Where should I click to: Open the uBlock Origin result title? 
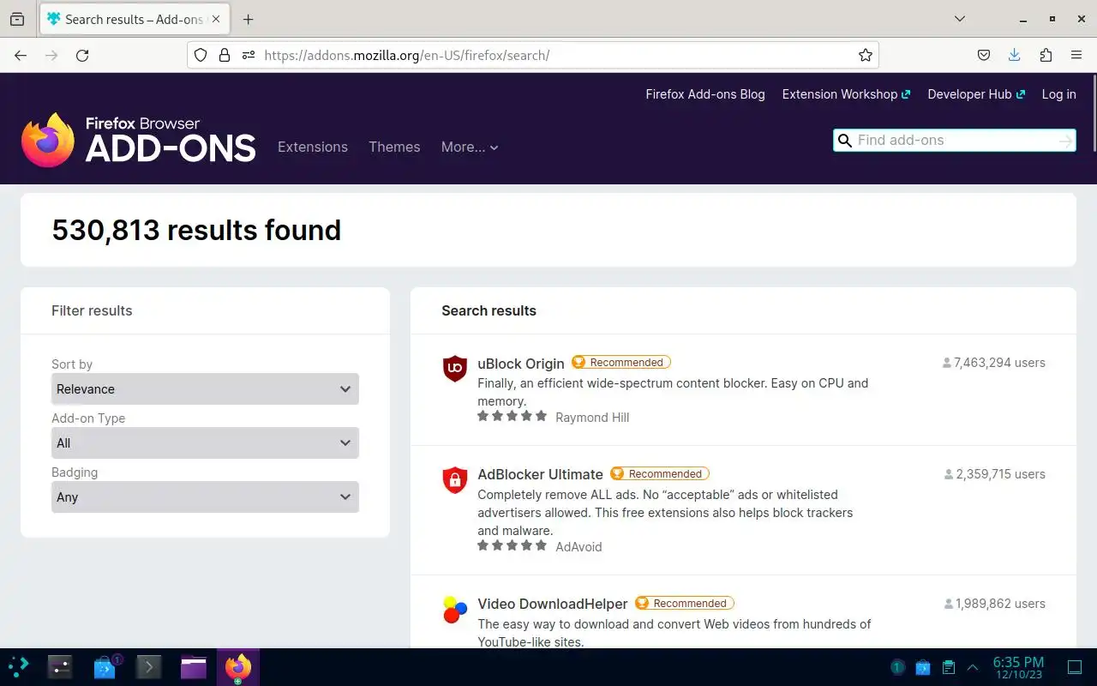521,364
